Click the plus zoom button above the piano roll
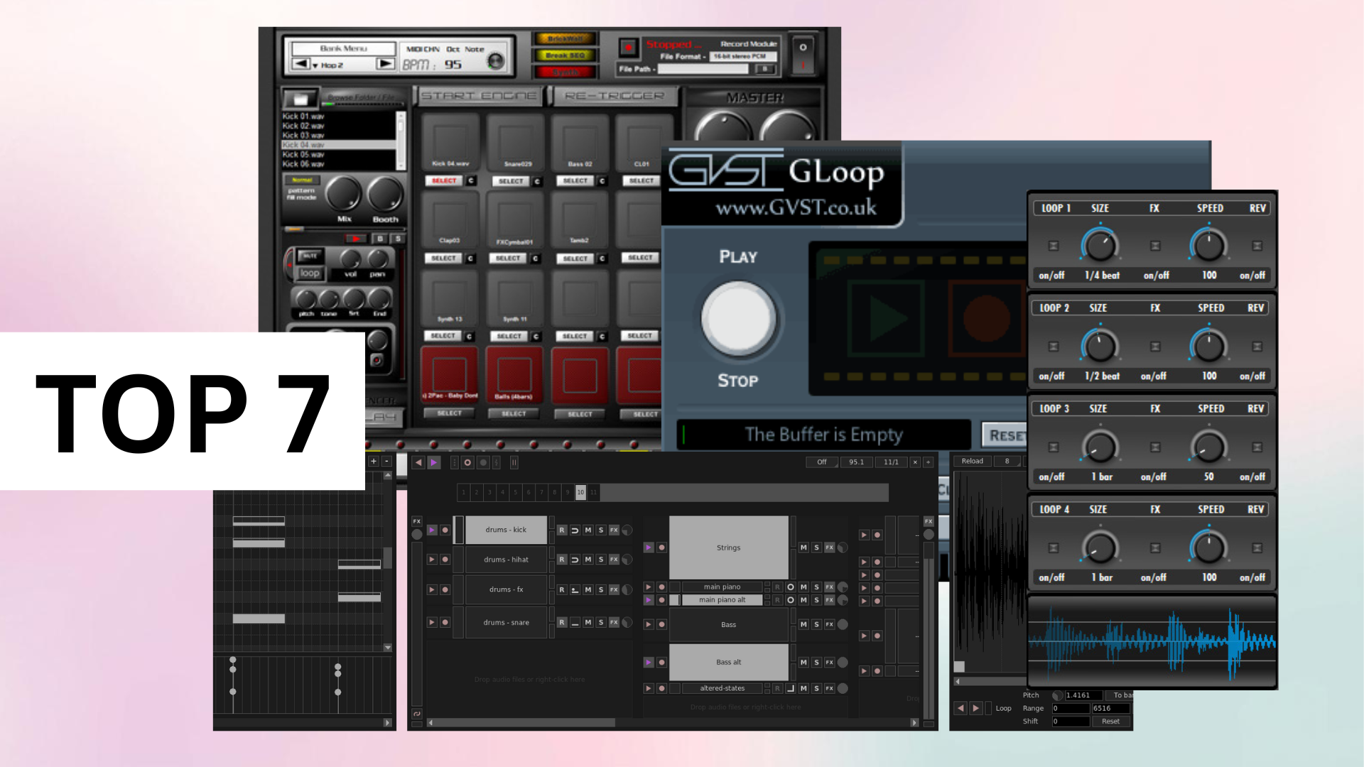The image size is (1364, 767). [374, 462]
